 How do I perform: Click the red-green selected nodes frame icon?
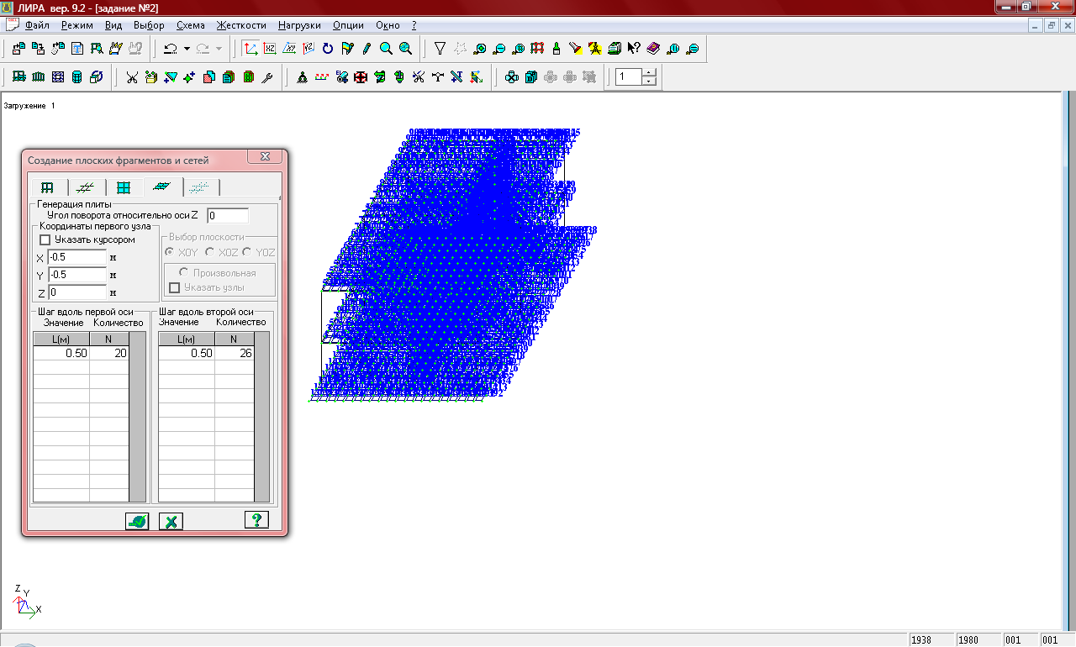pyautogui.click(x=536, y=49)
